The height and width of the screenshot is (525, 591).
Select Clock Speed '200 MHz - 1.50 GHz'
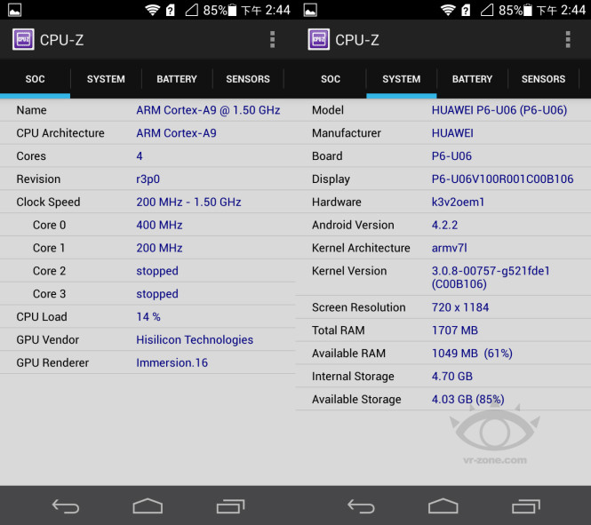click(188, 203)
